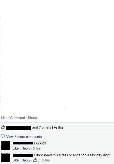Like the first comment posted 5 hrs ago

[x=16, y=148]
